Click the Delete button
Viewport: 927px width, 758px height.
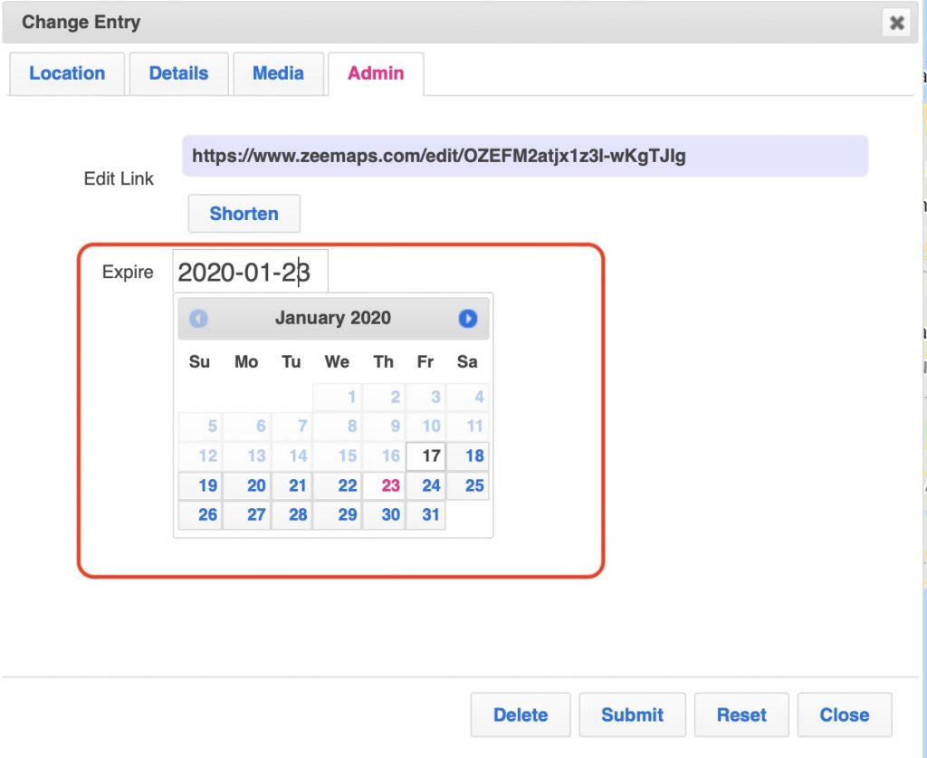521,715
